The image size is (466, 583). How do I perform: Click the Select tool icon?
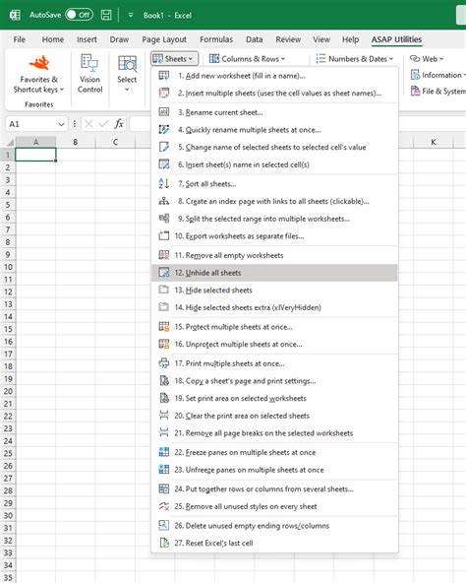pos(127,63)
